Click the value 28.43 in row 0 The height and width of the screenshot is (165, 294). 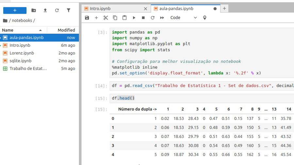coord(193,119)
